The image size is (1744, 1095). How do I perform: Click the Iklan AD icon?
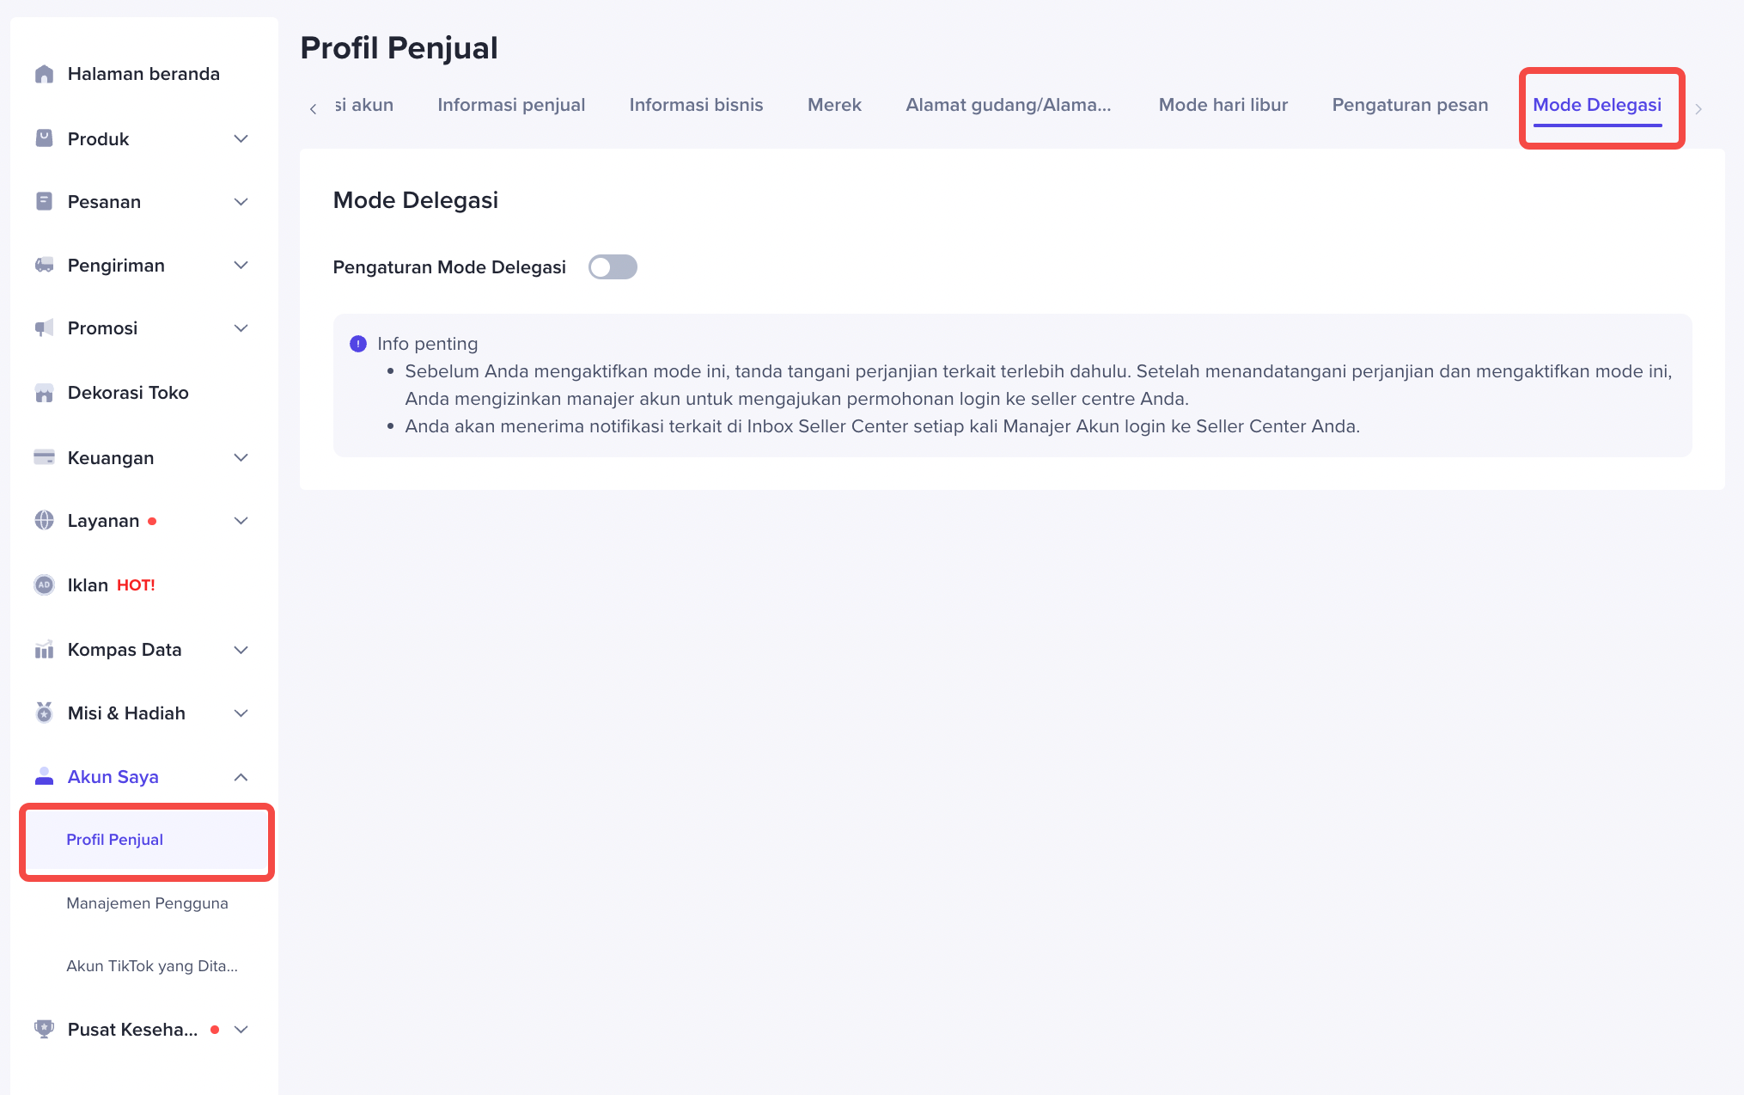(x=44, y=584)
